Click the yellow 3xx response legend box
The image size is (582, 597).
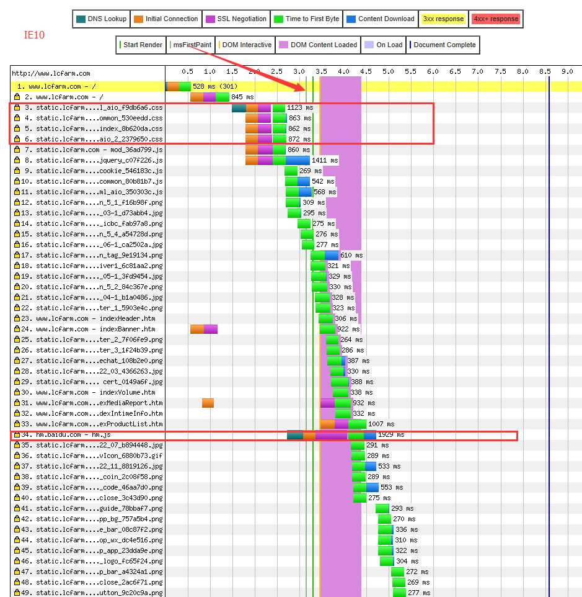click(x=443, y=19)
